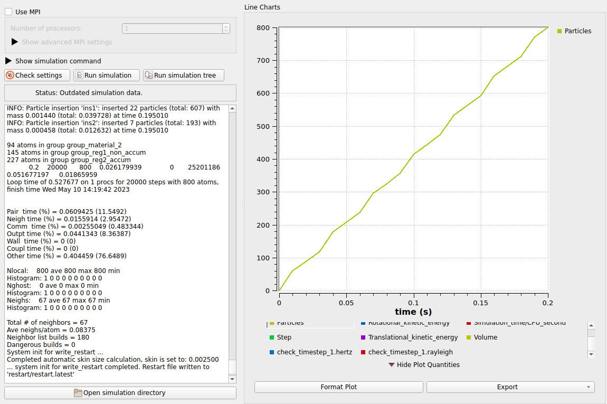Click the Run simulation document icon

click(79, 75)
